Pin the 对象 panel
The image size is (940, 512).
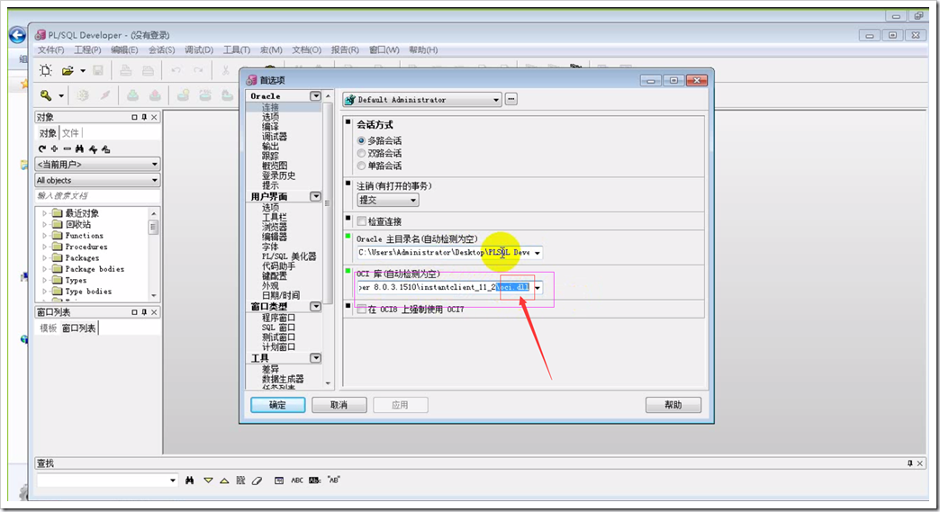click(x=144, y=117)
